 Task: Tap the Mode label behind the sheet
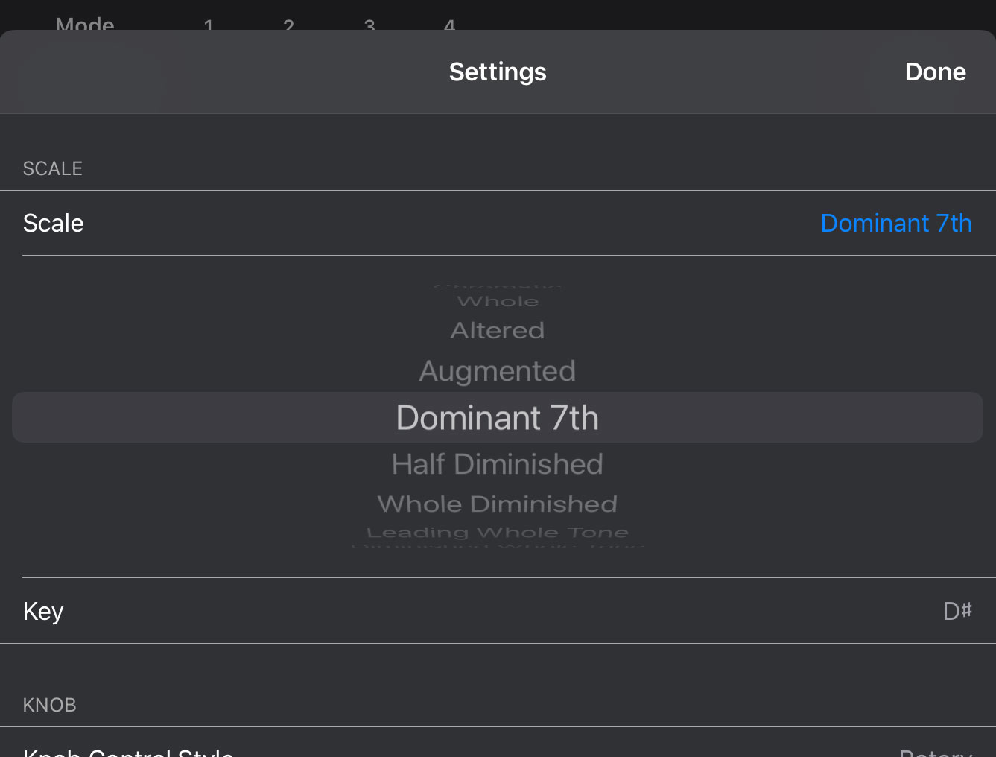85,24
